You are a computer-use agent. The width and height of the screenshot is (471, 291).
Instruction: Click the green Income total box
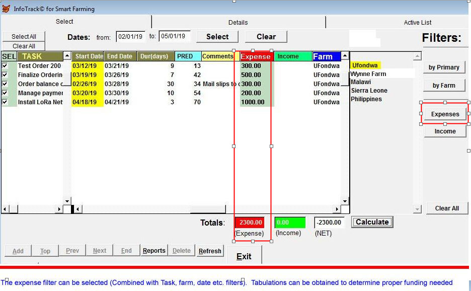tap(290, 223)
